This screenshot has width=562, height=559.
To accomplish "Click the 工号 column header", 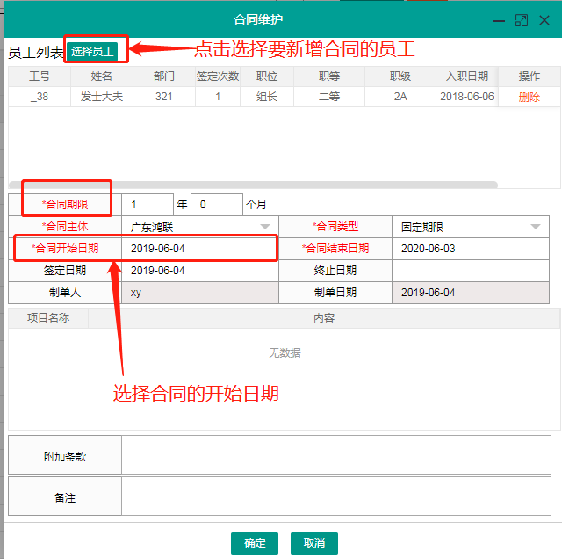I will [x=40, y=76].
